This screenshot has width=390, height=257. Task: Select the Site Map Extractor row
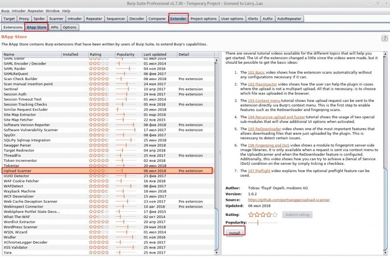108,114
